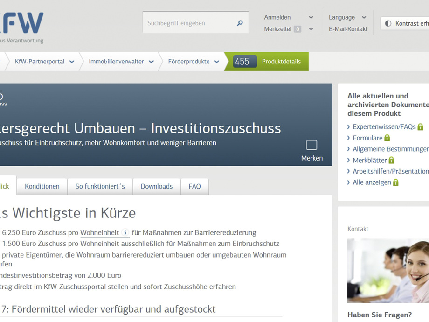Viewport: 429px width, 322px height.
Task: Toggle the Kontrast erhöhen button
Action: (x=405, y=23)
